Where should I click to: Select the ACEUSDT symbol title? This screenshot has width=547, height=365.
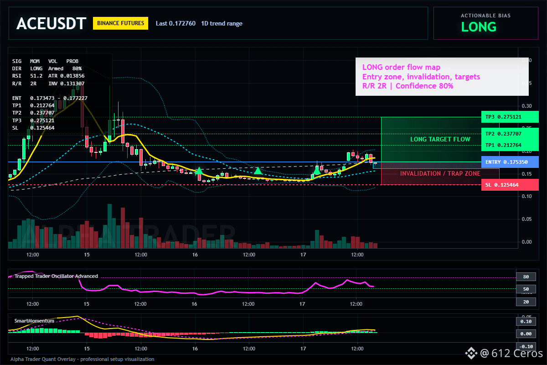51,24
